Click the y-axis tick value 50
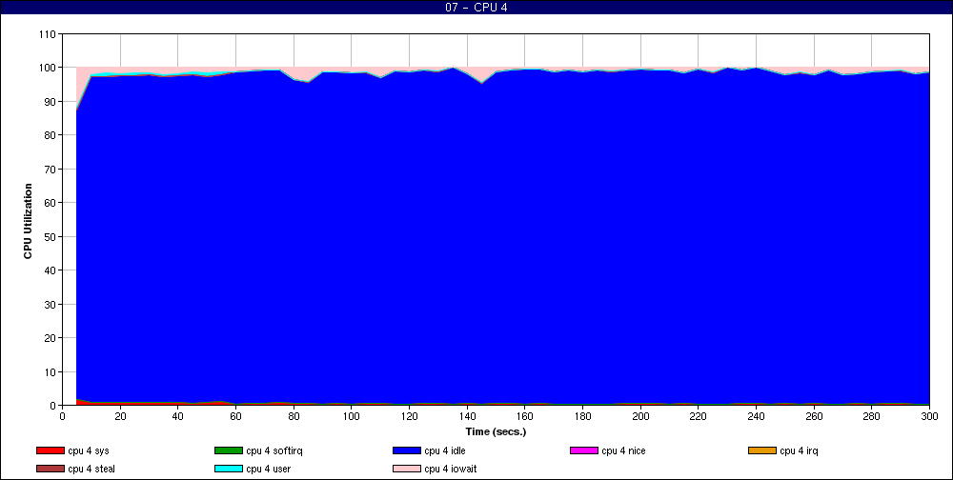Image resolution: width=953 pixels, height=480 pixels. (50, 236)
